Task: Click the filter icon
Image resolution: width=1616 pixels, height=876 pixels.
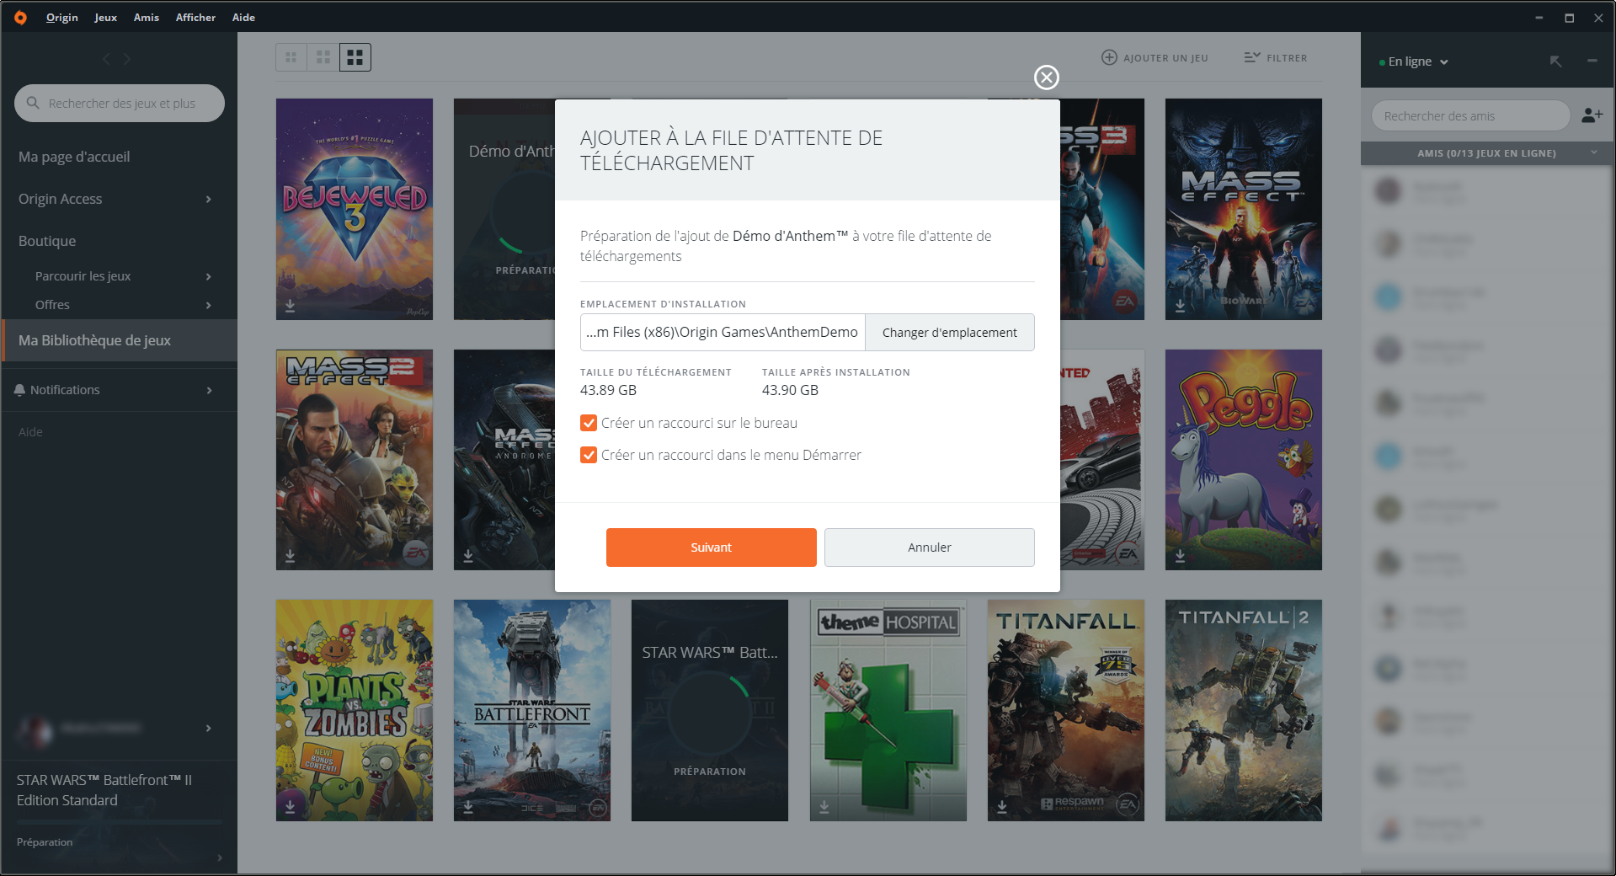Action: pos(1252,57)
